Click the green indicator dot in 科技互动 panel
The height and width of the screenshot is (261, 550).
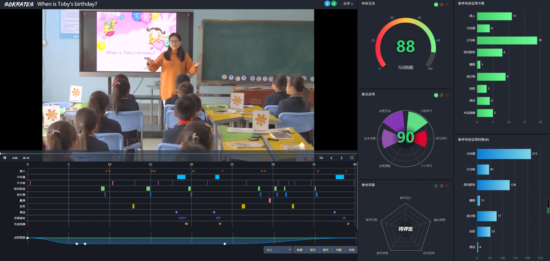tap(436, 4)
